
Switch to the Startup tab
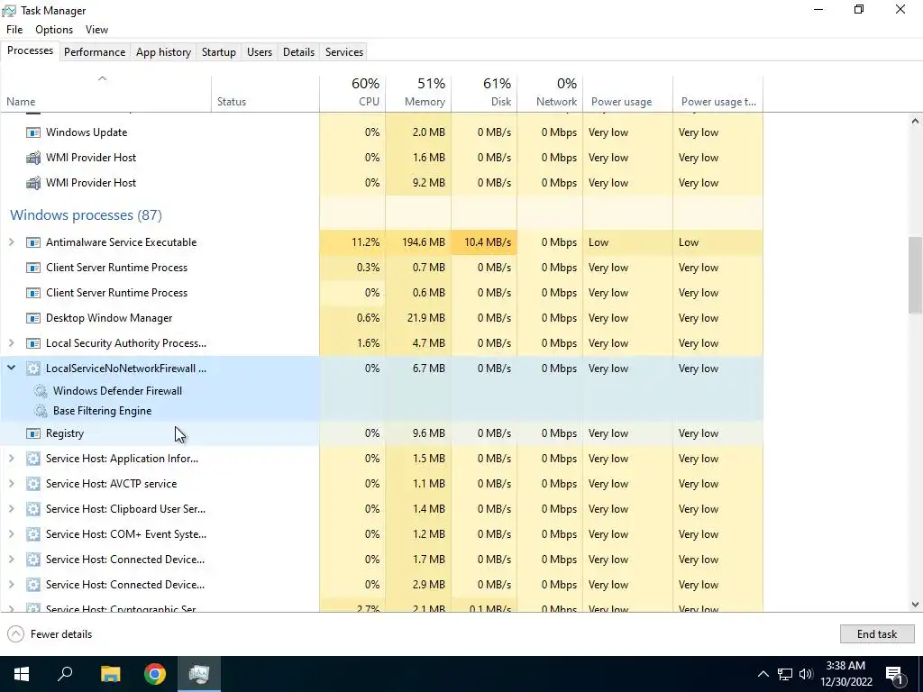click(218, 51)
